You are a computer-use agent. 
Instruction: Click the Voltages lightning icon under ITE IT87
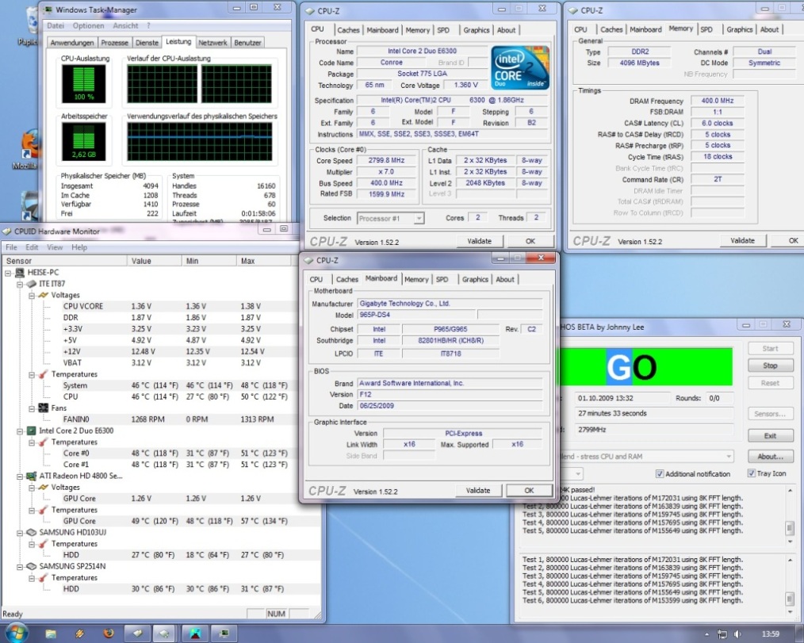43,295
